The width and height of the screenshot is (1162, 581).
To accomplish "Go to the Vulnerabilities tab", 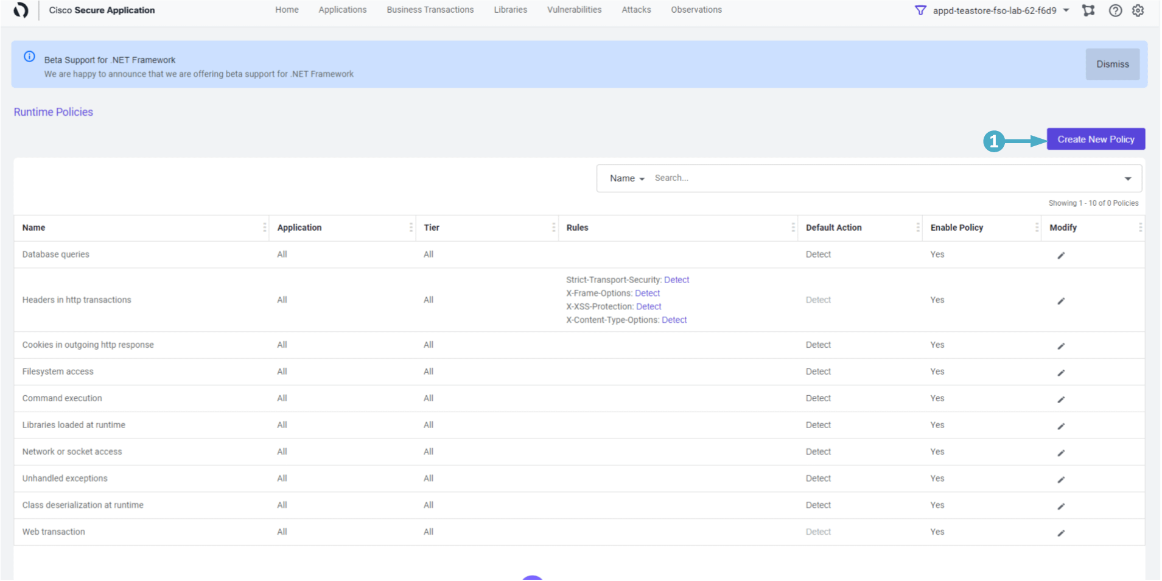I will click(574, 10).
